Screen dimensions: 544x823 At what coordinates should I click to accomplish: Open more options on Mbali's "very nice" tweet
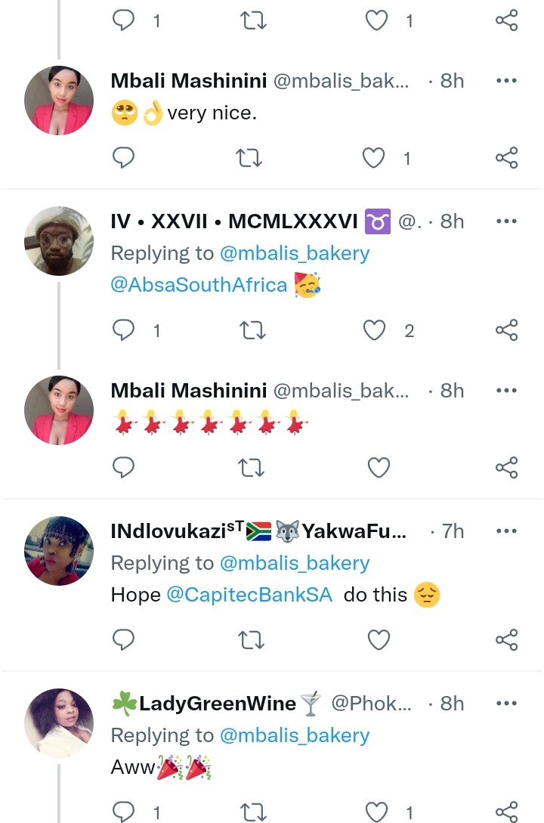pyautogui.click(x=505, y=81)
